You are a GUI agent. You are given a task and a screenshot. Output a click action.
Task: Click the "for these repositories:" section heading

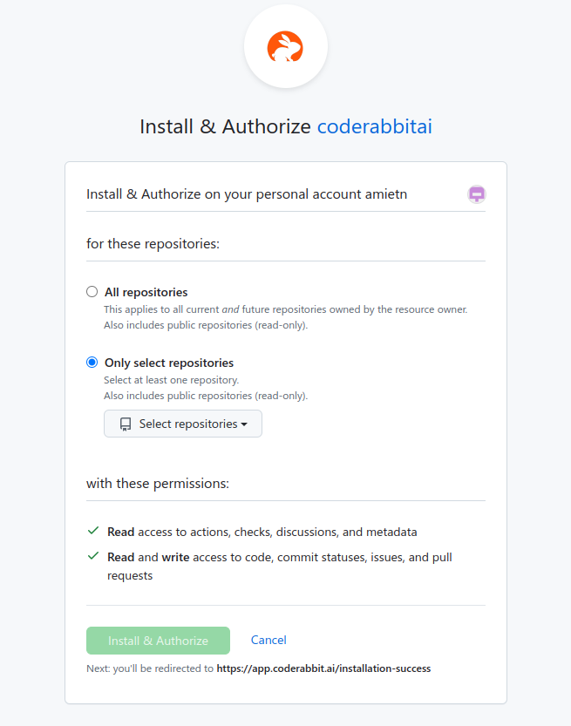tap(153, 243)
